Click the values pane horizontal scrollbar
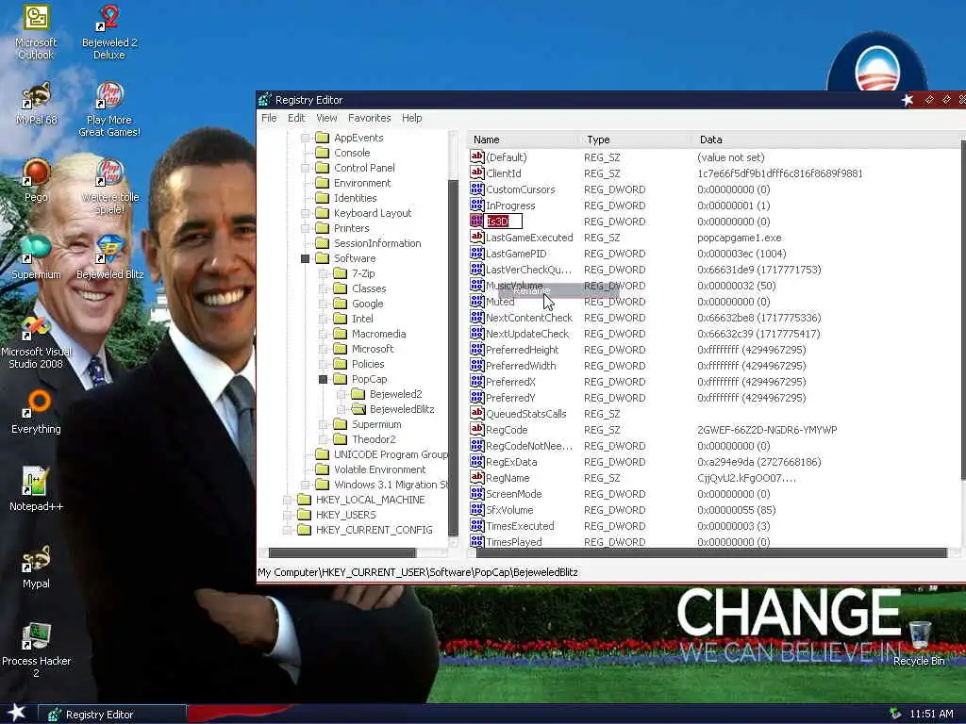 coord(711,552)
